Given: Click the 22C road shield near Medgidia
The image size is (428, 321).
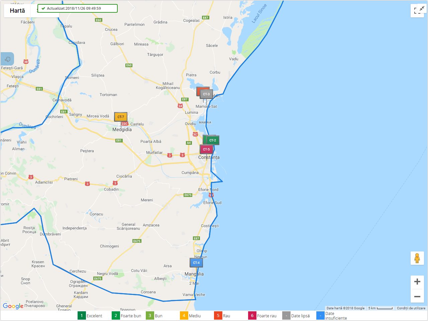Looking at the screenshot, I should coord(124,124).
